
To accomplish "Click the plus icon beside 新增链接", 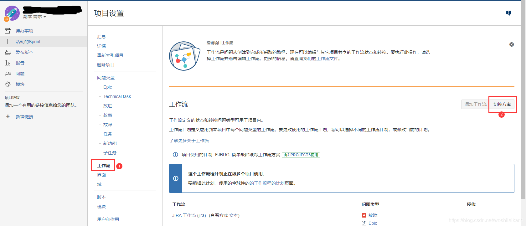I will tap(8, 116).
